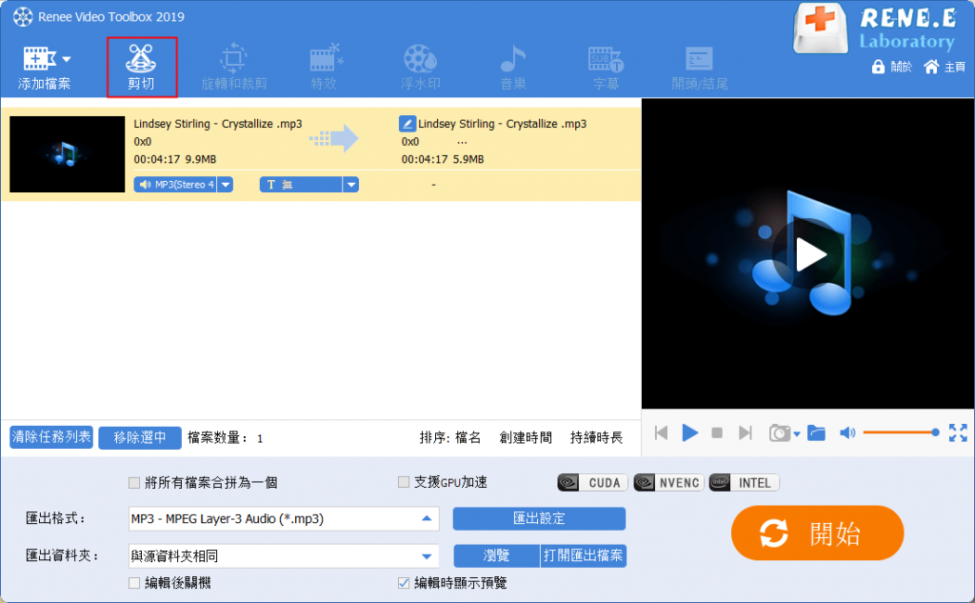Viewport: 975px width, 603px height.
Task: Enable 支援GPU加速 checkbox
Action: 404,482
